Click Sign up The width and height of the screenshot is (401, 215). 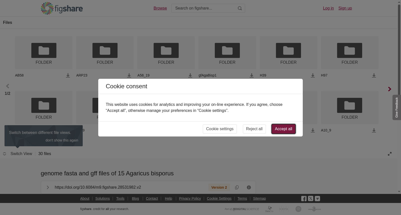click(345, 8)
